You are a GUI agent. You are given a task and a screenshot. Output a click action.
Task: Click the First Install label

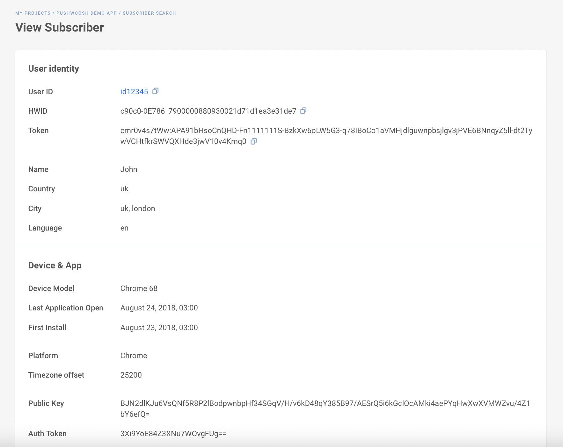[47, 328]
